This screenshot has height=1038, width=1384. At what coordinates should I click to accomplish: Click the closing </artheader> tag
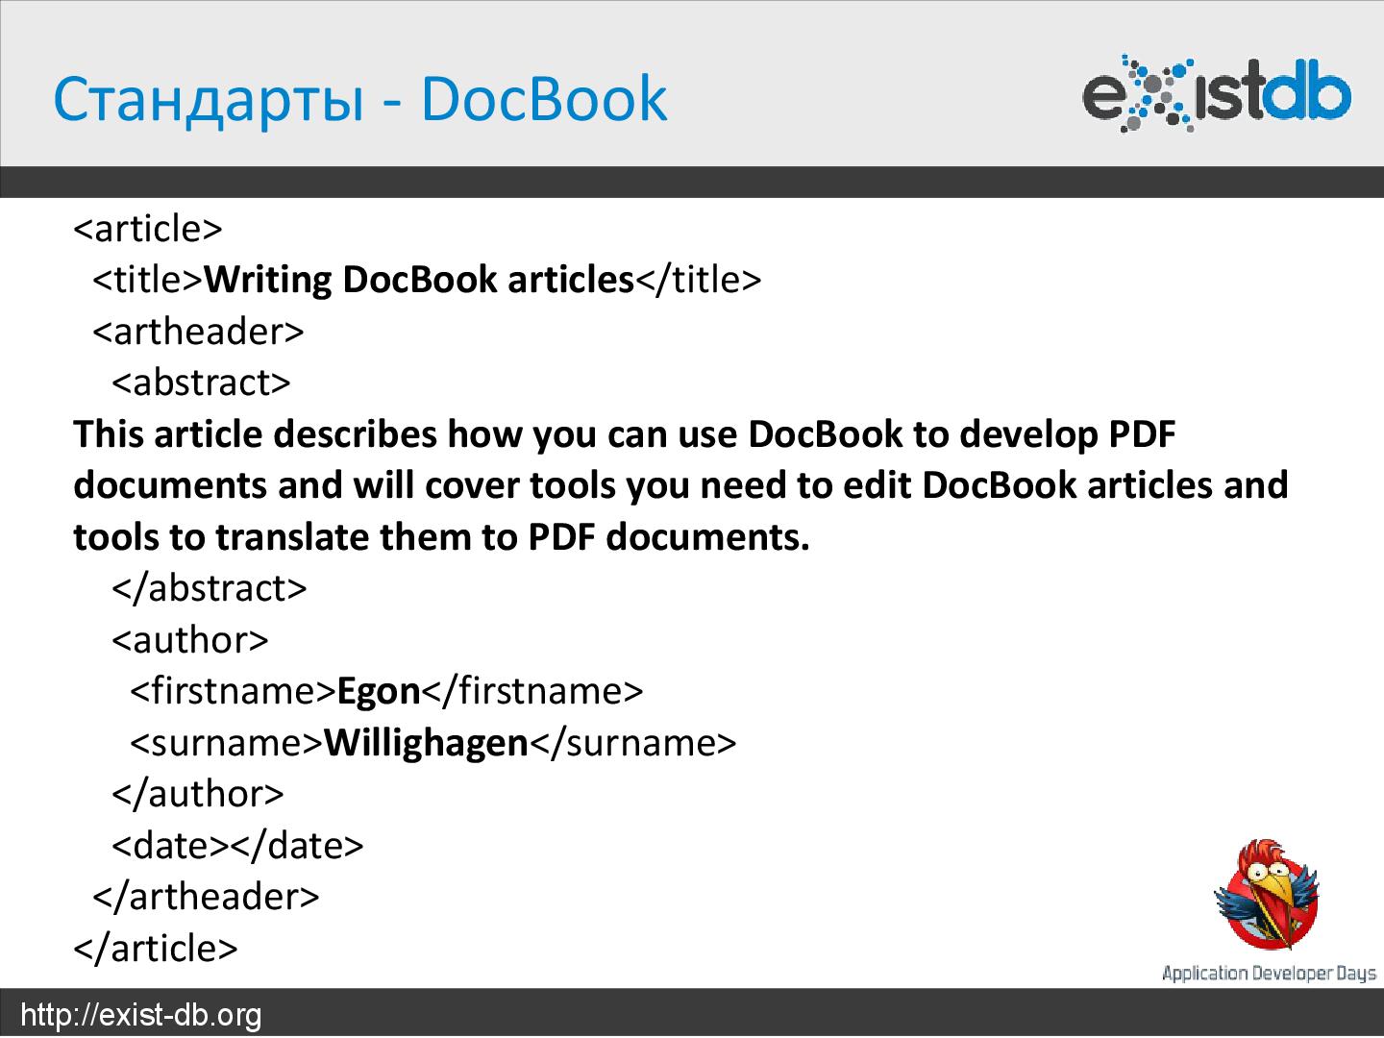tap(206, 897)
